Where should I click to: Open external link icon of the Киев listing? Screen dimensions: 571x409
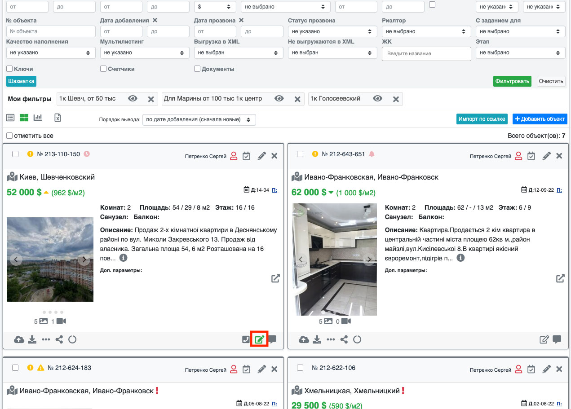point(275,278)
